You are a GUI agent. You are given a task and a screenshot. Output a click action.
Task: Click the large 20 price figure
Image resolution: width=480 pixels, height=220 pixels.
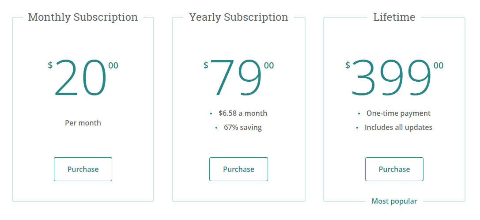[81, 78]
